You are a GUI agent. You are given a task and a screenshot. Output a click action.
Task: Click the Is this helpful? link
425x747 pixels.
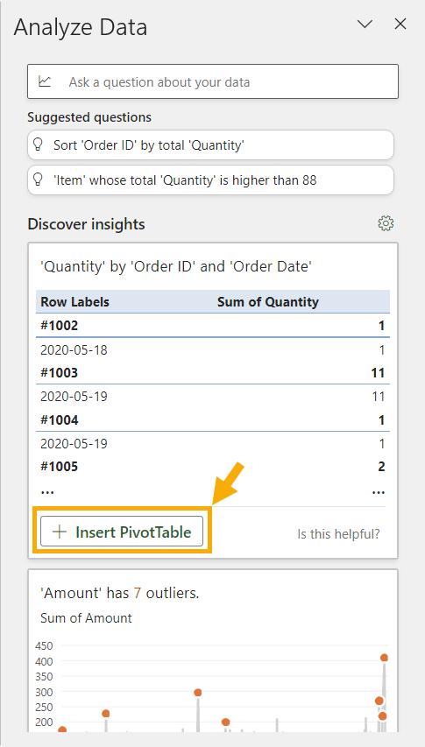coord(339,534)
